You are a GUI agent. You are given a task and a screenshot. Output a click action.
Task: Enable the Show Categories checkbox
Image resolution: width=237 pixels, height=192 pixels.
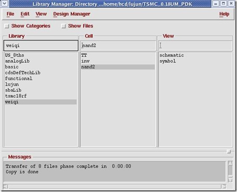(x=7, y=26)
